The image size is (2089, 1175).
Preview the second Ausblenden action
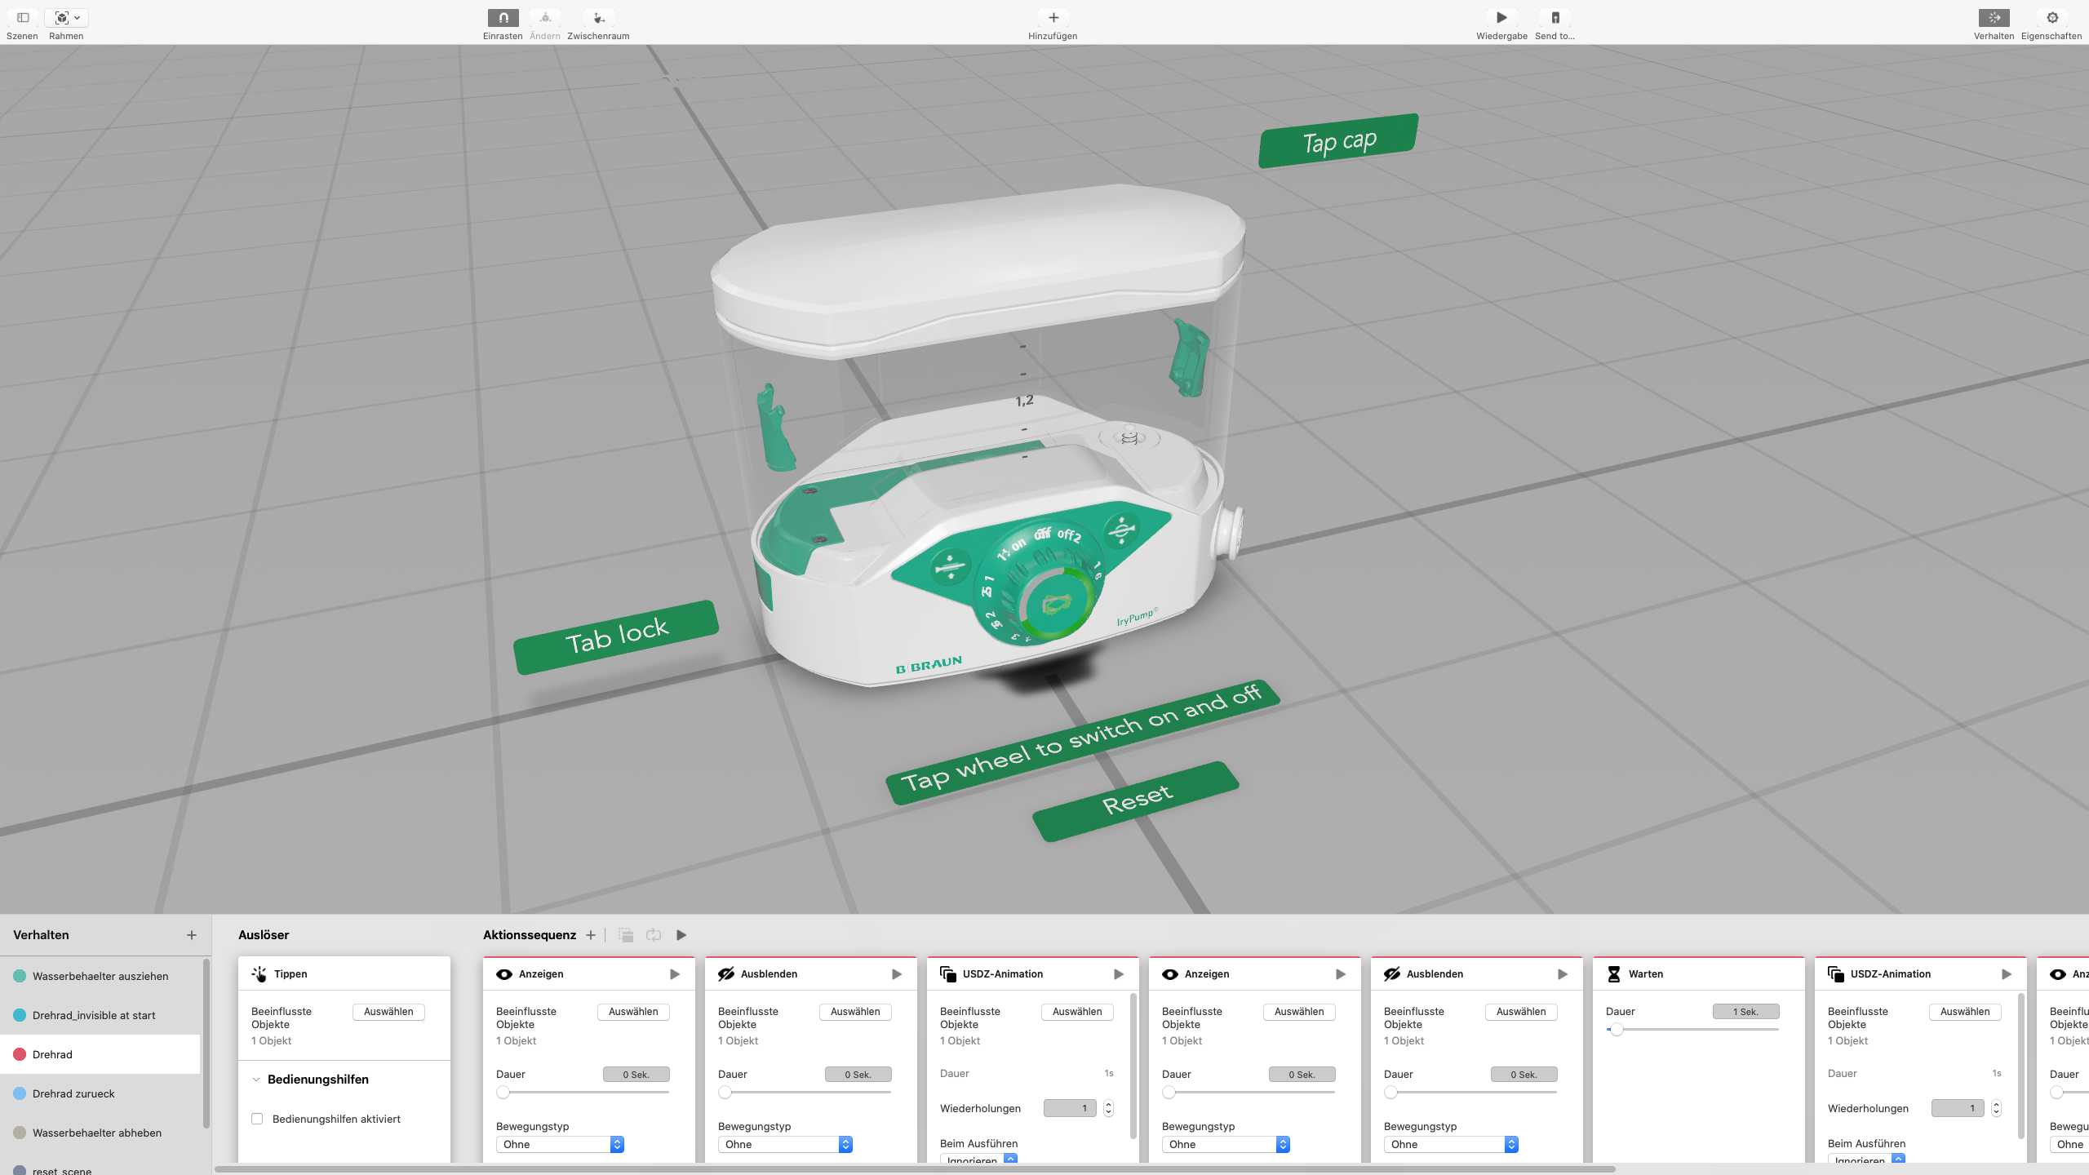(1563, 974)
